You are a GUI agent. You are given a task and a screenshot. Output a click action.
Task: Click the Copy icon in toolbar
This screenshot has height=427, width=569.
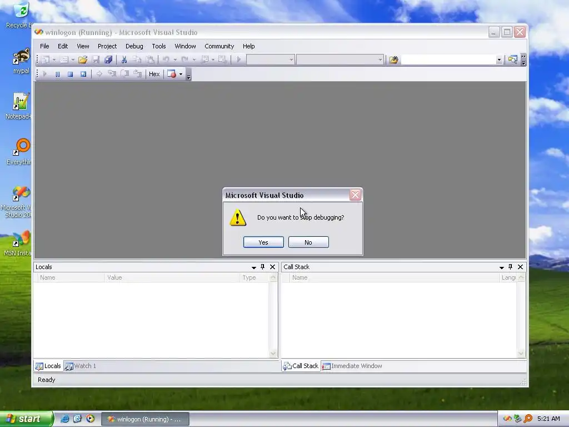pyautogui.click(x=137, y=59)
